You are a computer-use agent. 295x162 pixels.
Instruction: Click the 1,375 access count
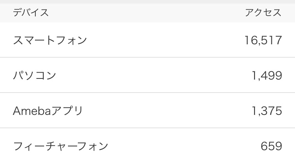click(x=267, y=111)
